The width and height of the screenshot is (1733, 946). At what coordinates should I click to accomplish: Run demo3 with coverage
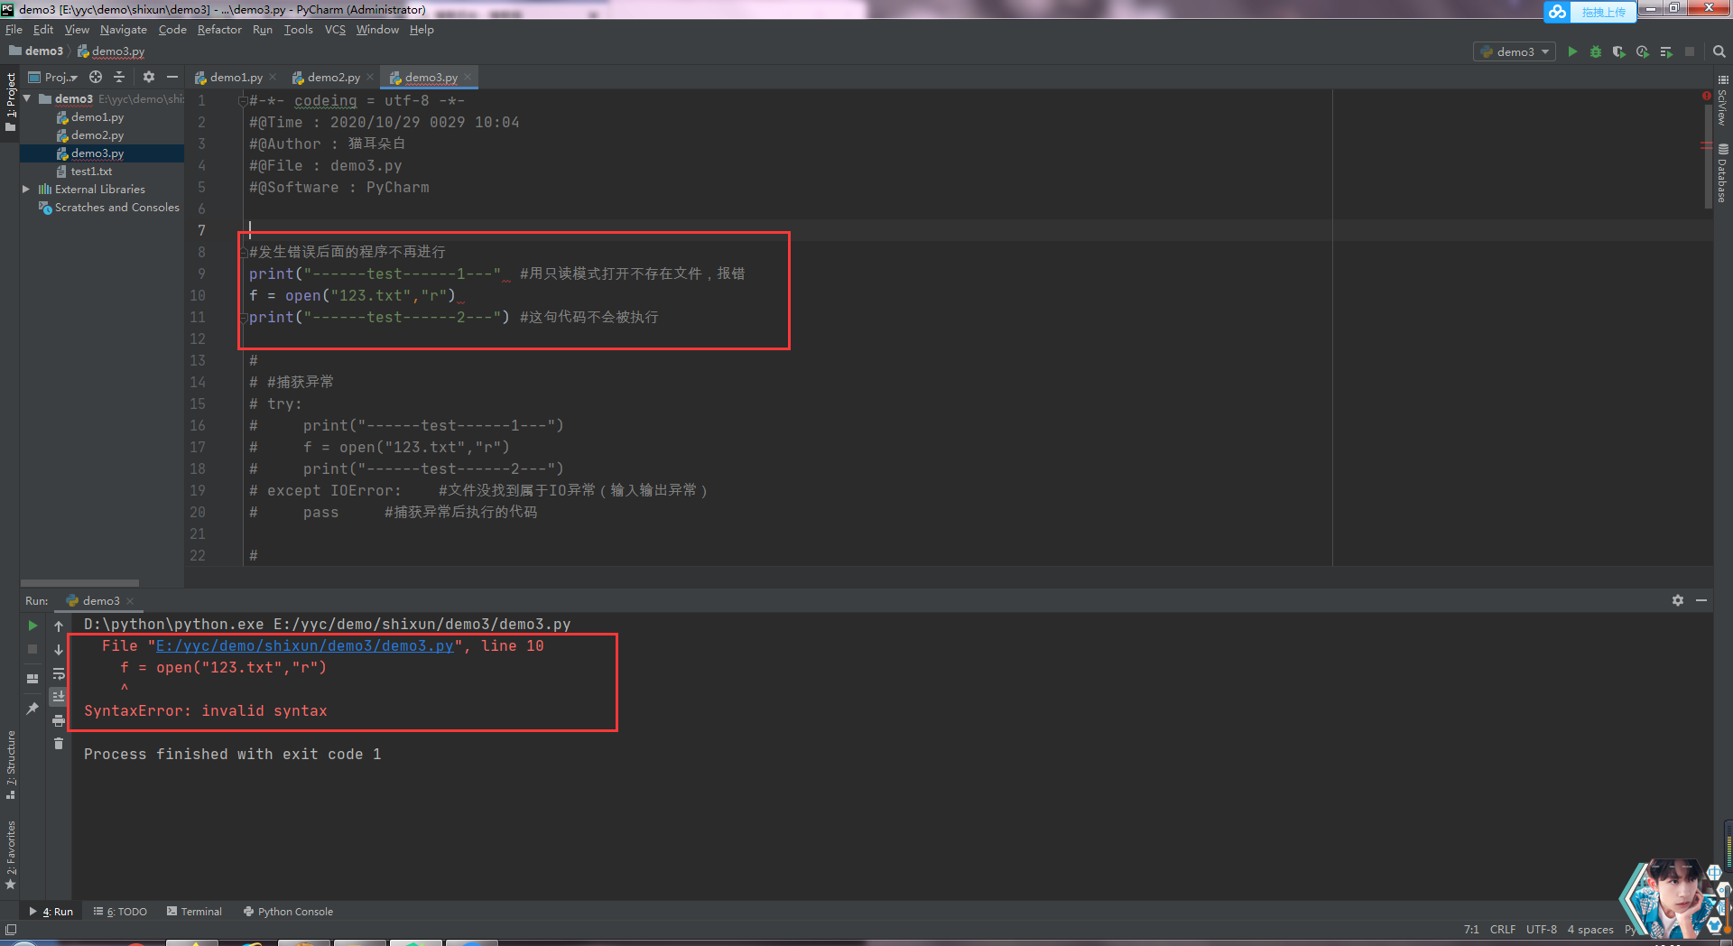(x=1619, y=51)
